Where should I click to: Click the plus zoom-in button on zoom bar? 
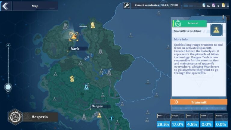tap(8, 45)
